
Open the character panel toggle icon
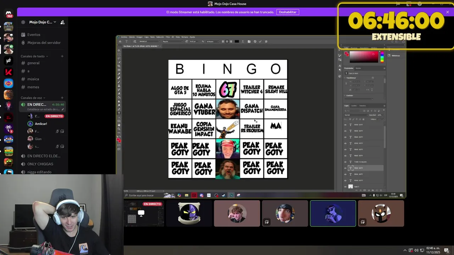click(249, 41)
